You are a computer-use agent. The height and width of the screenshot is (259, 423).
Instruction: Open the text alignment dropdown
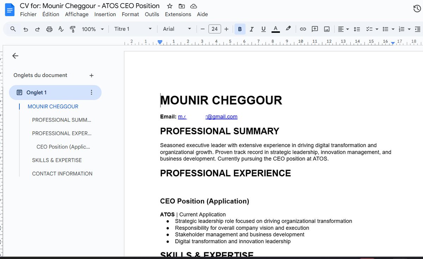pos(343,29)
